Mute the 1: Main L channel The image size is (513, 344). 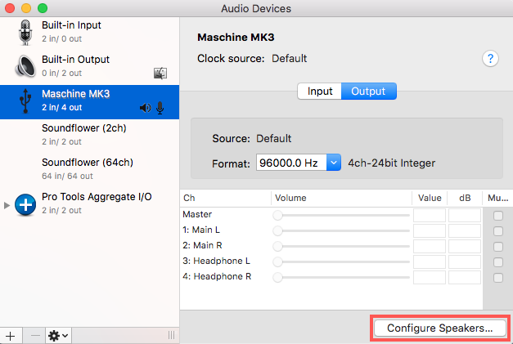tap(498, 231)
